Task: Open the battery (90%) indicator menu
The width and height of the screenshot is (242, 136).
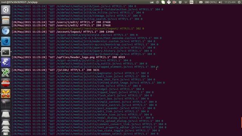Action: pyautogui.click(x=211, y=2)
